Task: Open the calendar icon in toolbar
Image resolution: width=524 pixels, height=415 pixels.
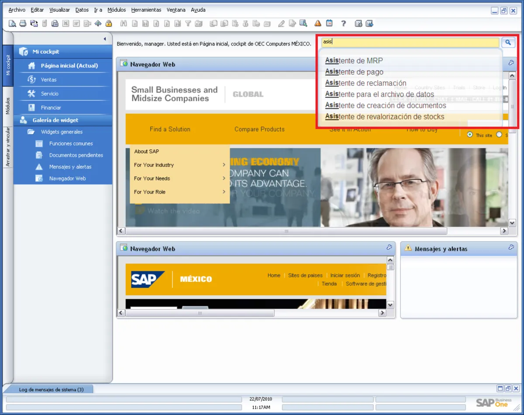Action: click(x=329, y=24)
